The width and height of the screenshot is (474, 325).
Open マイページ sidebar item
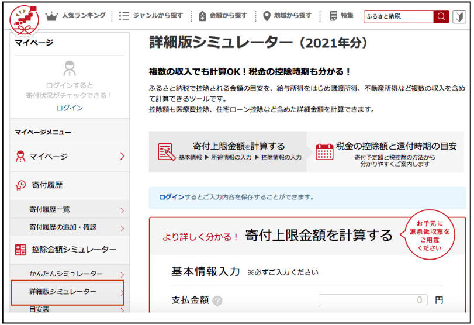coord(70,157)
